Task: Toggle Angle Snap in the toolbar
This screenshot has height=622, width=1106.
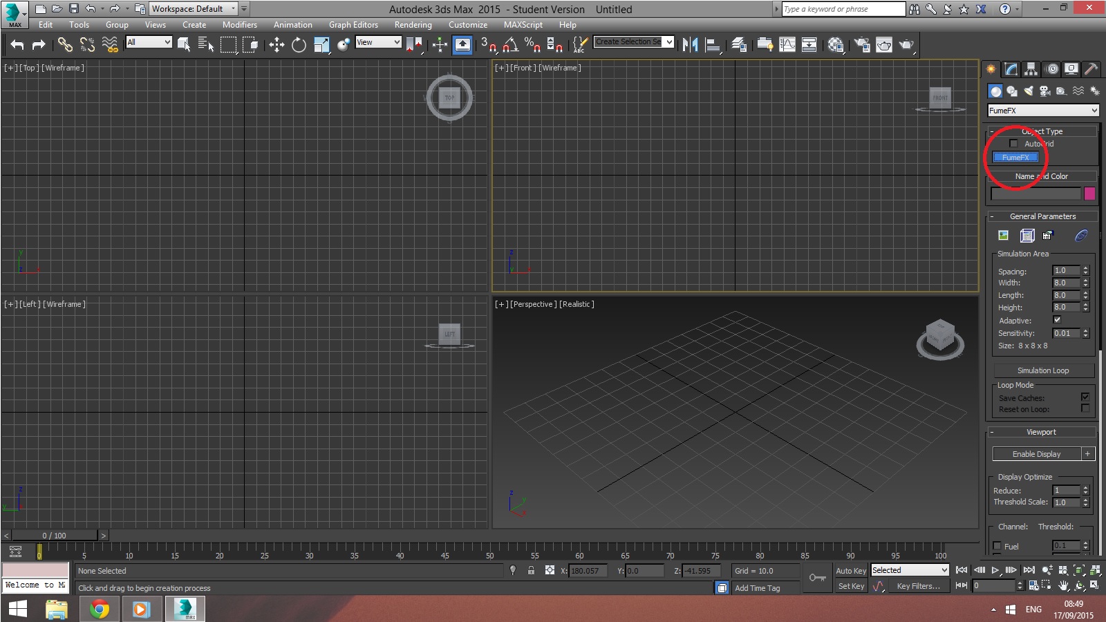Action: [510, 45]
